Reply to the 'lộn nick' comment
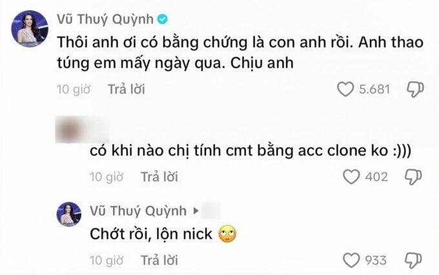This screenshot has height=275, width=439. coord(159,260)
